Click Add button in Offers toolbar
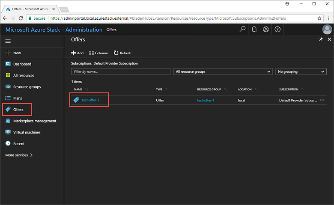Image resolution: width=334 pixels, height=205 pixels. 77,53
